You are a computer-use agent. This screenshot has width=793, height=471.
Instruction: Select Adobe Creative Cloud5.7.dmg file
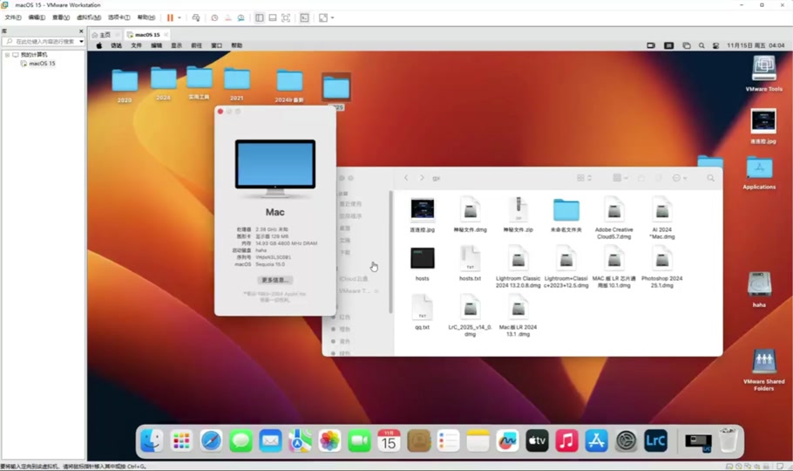[x=614, y=218]
